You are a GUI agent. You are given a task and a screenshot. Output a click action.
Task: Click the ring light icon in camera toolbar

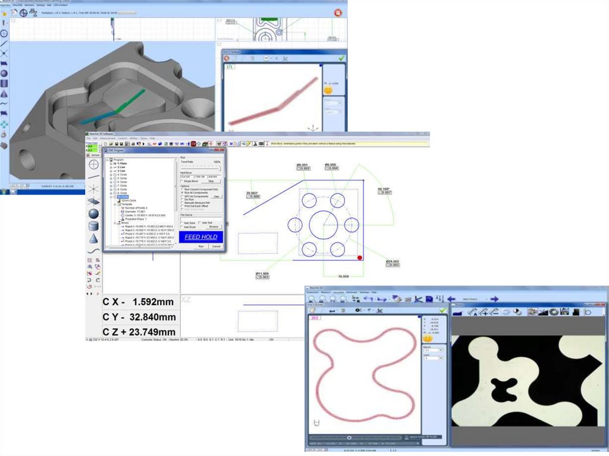click(x=554, y=312)
